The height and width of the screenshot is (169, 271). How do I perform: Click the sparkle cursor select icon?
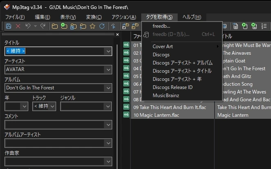coord(113,26)
